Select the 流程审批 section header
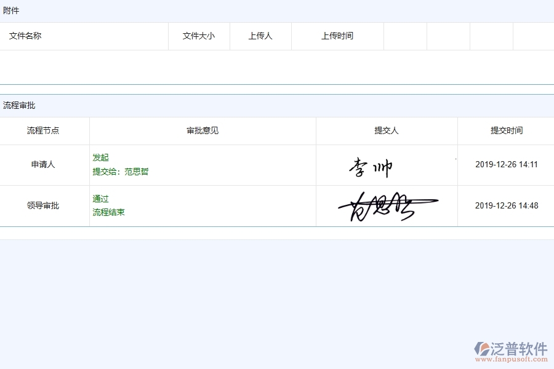Screen dimensions: 554x369 pos(16,105)
